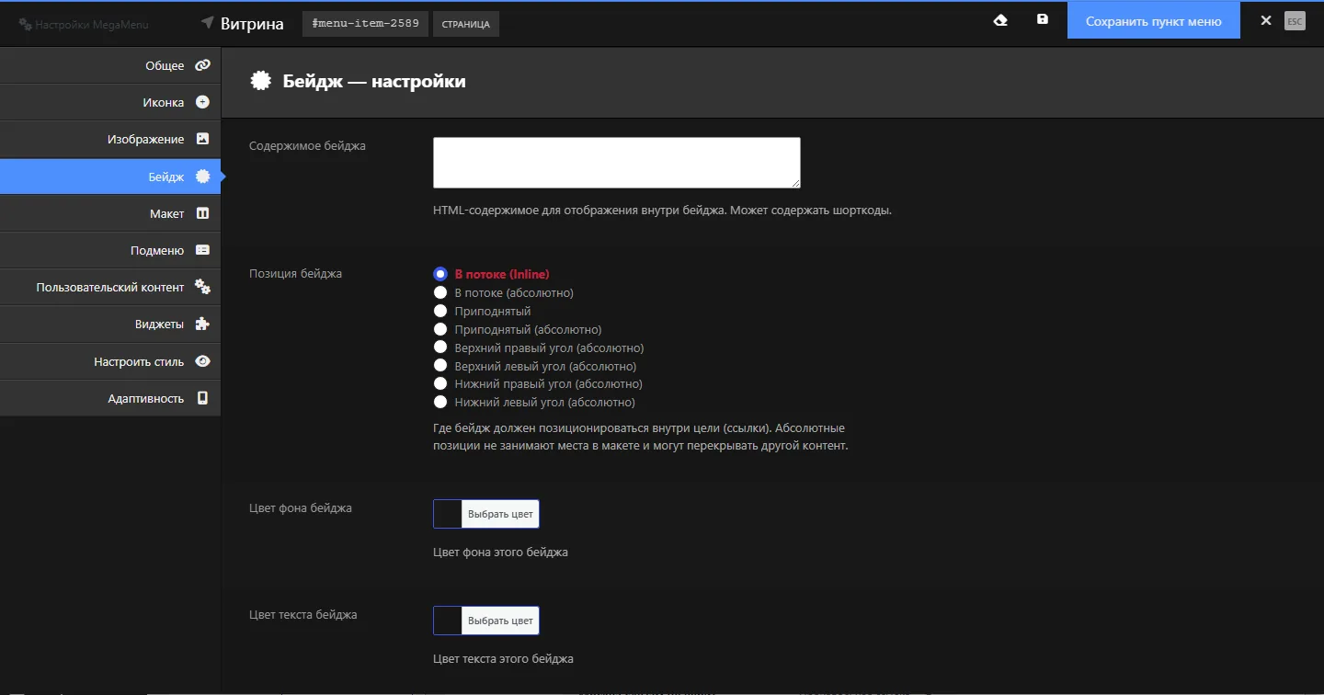Screen dimensions: 1324x695
Task: Click the link icon beside Общее
Action: click(x=202, y=65)
